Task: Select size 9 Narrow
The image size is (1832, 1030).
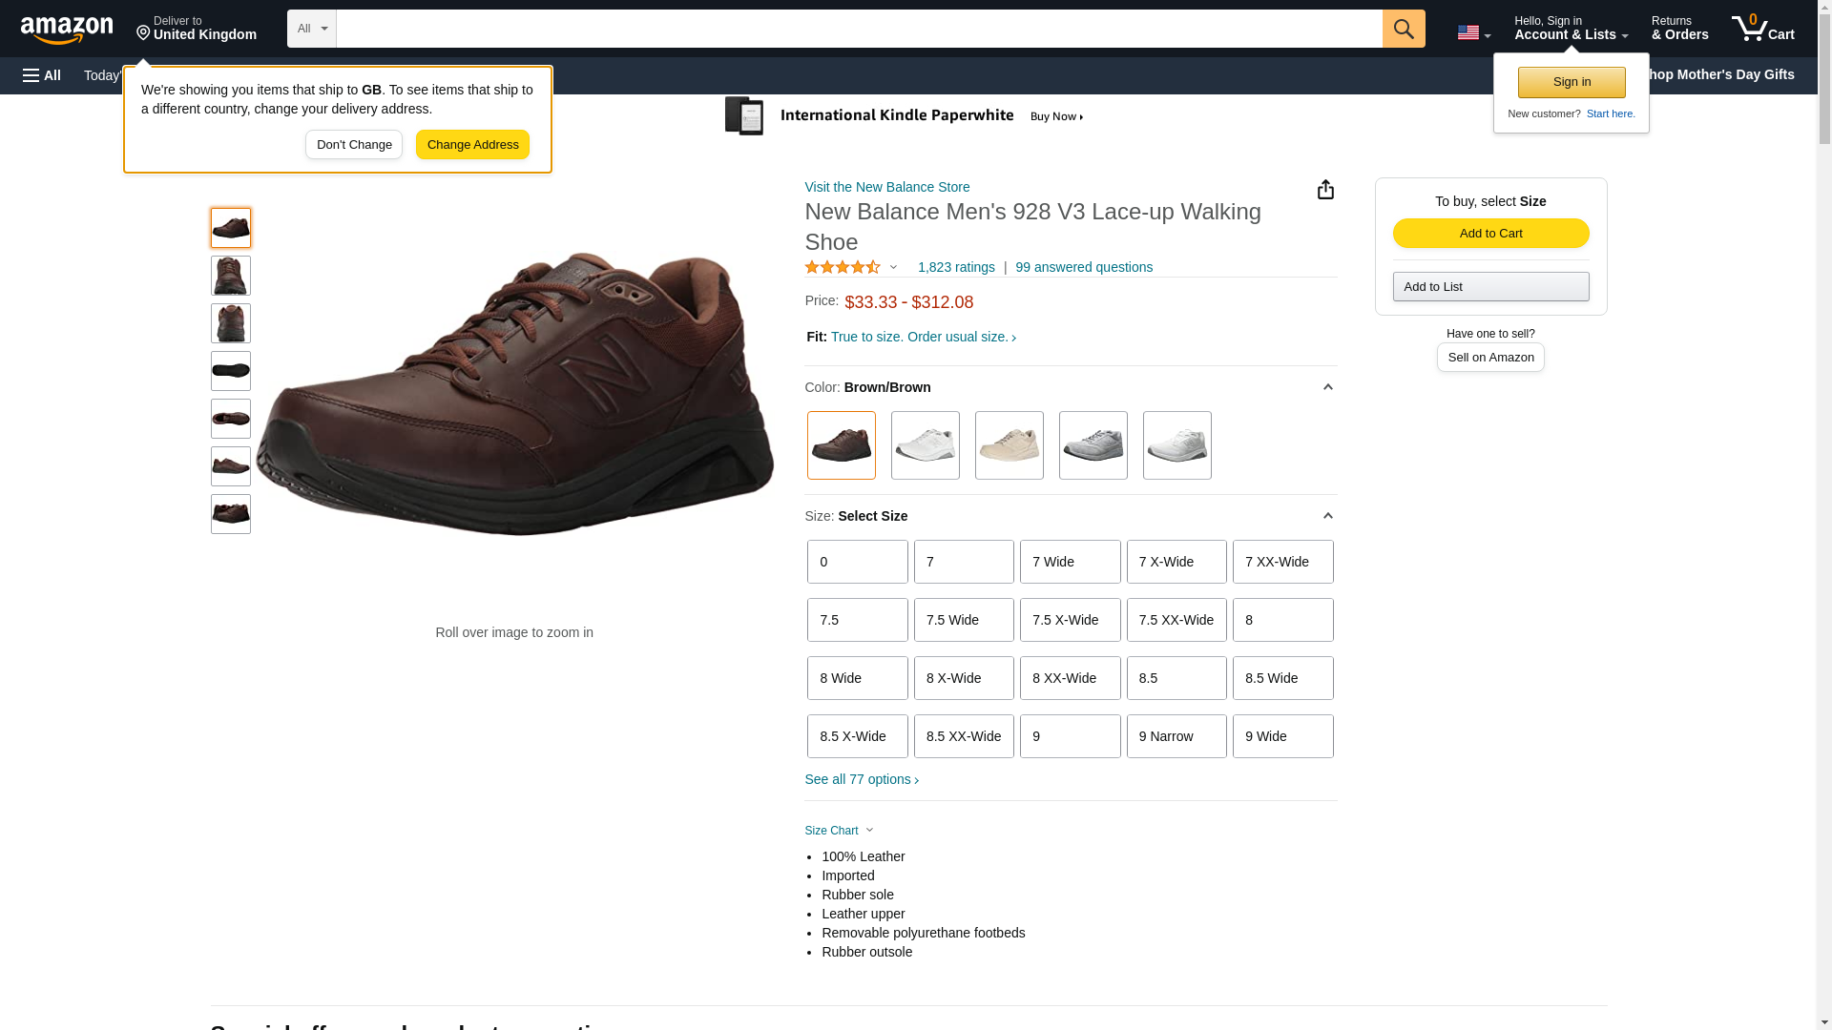Action: pyautogui.click(x=1176, y=736)
